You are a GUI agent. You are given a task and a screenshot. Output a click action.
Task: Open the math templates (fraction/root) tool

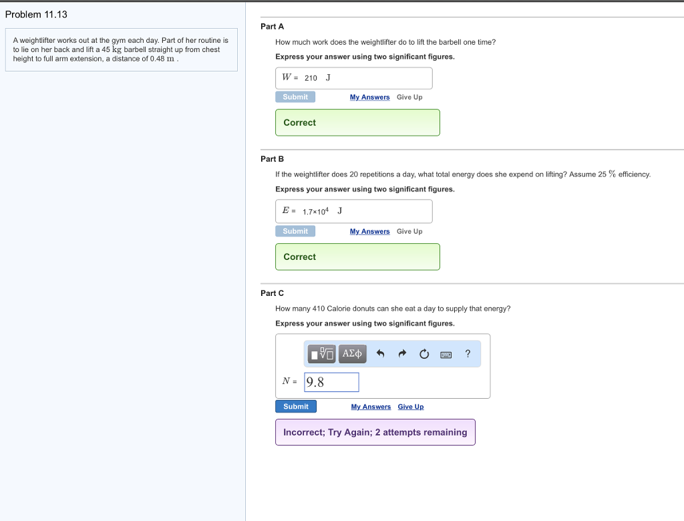[321, 353]
